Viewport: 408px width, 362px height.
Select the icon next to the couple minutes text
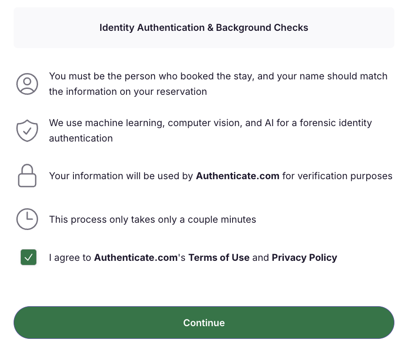pos(27,219)
